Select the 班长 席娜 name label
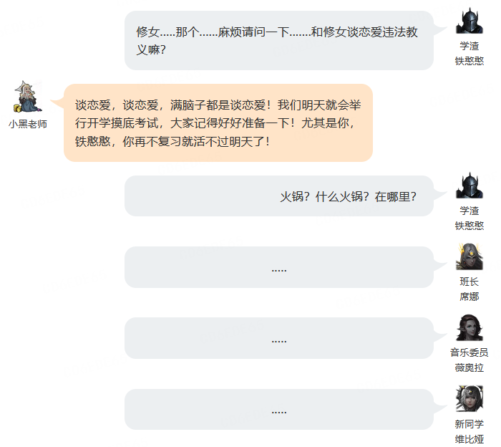This screenshot has height=447, width=501. (469, 289)
